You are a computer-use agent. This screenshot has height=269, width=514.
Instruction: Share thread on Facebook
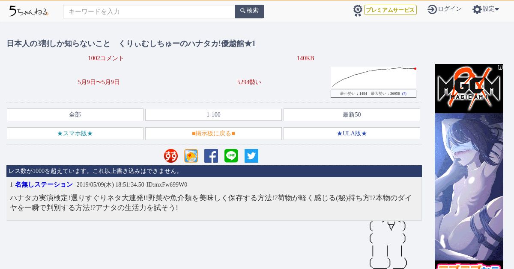[x=211, y=156]
